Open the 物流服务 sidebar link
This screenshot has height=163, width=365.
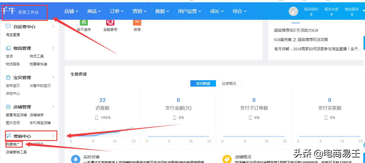13,64
